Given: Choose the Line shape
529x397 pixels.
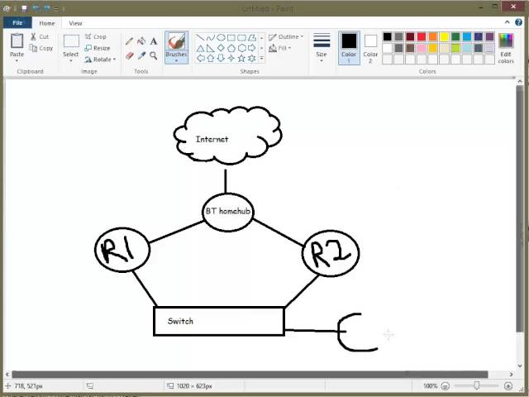Looking at the screenshot, I should 200,37.
